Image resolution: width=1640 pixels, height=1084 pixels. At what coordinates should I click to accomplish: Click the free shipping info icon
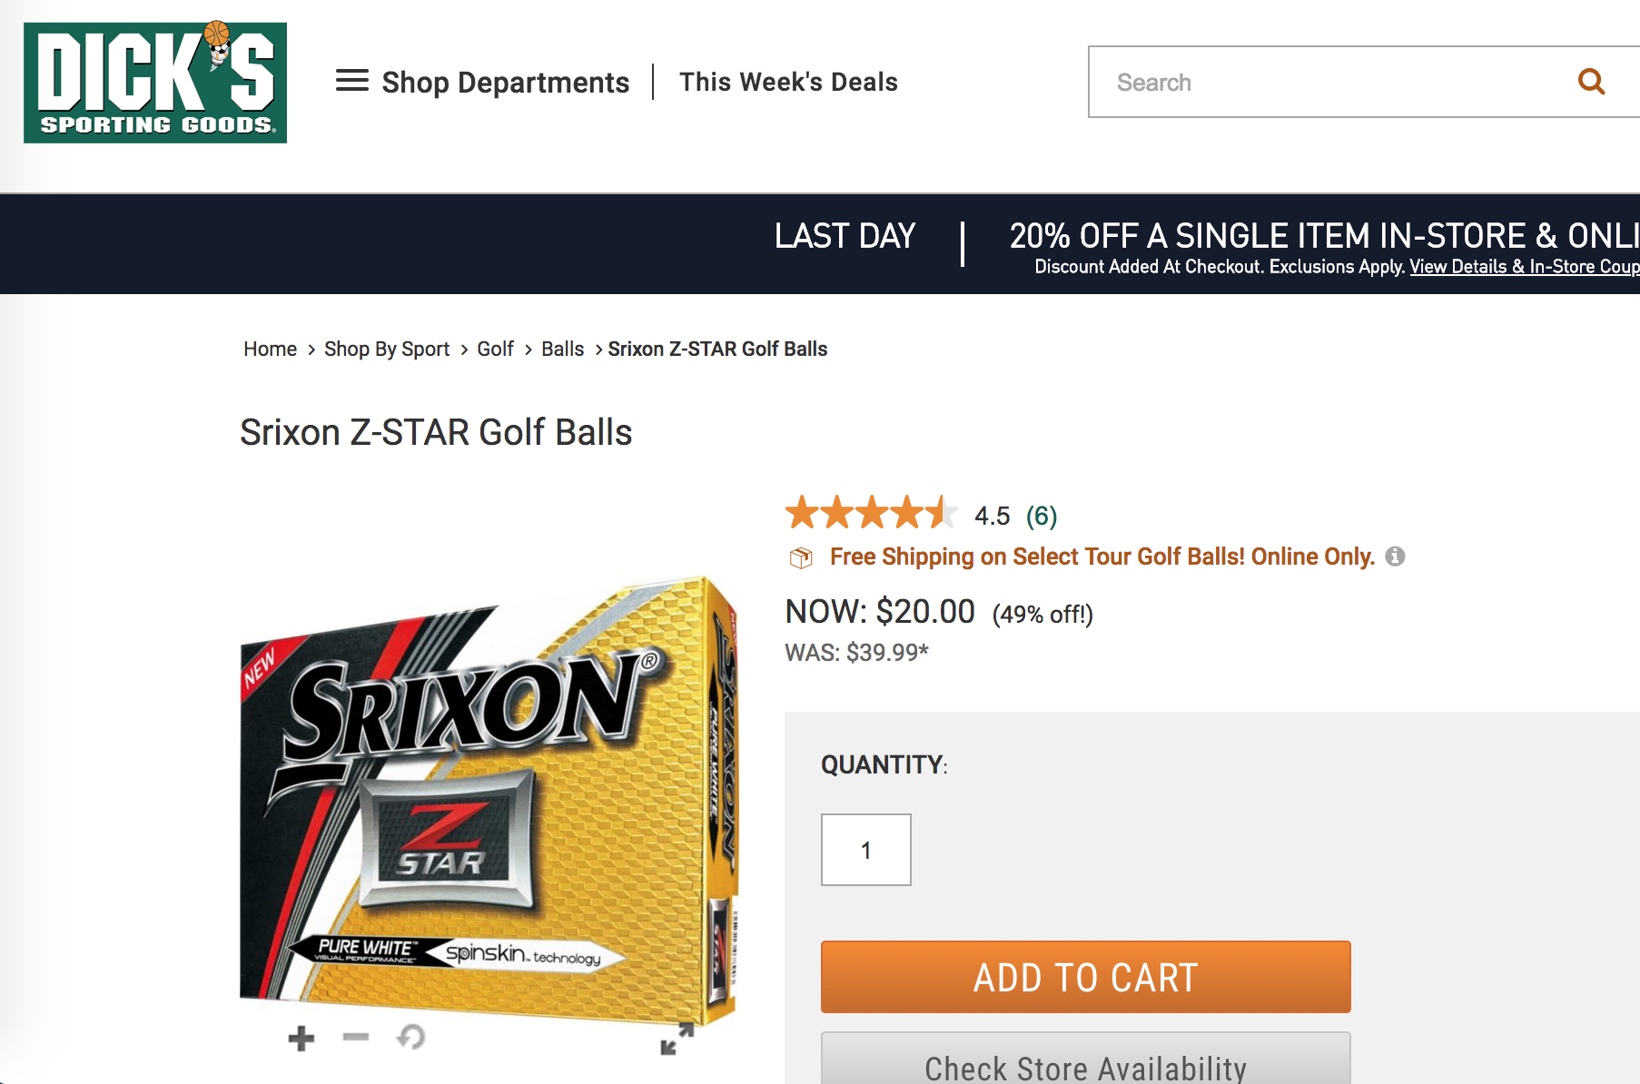1396,557
